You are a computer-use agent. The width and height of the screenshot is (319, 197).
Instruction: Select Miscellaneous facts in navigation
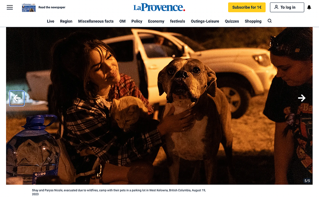pos(96,21)
